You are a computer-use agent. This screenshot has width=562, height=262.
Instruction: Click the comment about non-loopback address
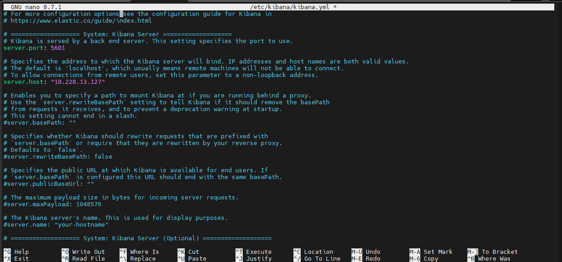click(x=161, y=75)
